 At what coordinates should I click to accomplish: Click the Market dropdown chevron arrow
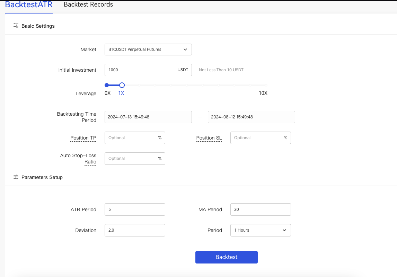pyautogui.click(x=185, y=50)
